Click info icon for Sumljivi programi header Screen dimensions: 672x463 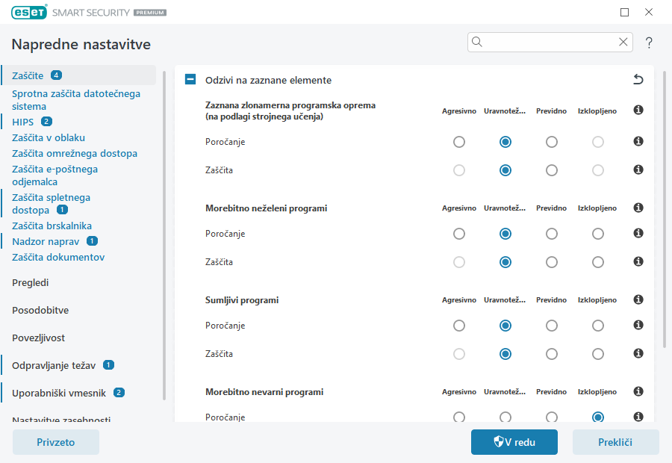coord(638,300)
